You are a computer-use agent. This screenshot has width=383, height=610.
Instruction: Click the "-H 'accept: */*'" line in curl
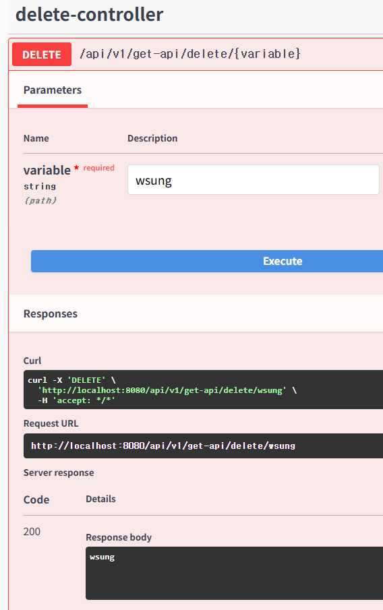[x=76, y=400]
